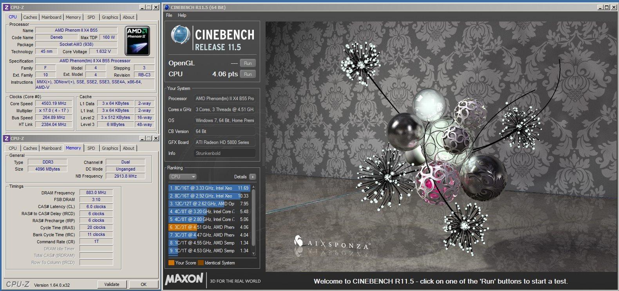The image size is (619, 291).
Task: Run the CPU benchmark
Action: pyautogui.click(x=248, y=74)
